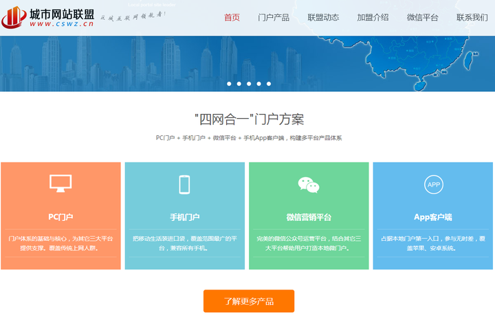The height and width of the screenshot is (317, 495).
Task: Click the WeChat chat bubbles icon
Action: (309, 184)
